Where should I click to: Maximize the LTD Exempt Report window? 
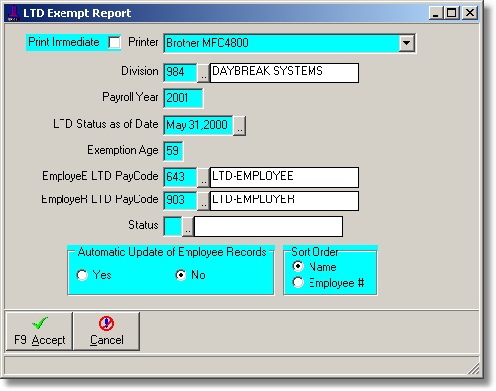coord(451,13)
